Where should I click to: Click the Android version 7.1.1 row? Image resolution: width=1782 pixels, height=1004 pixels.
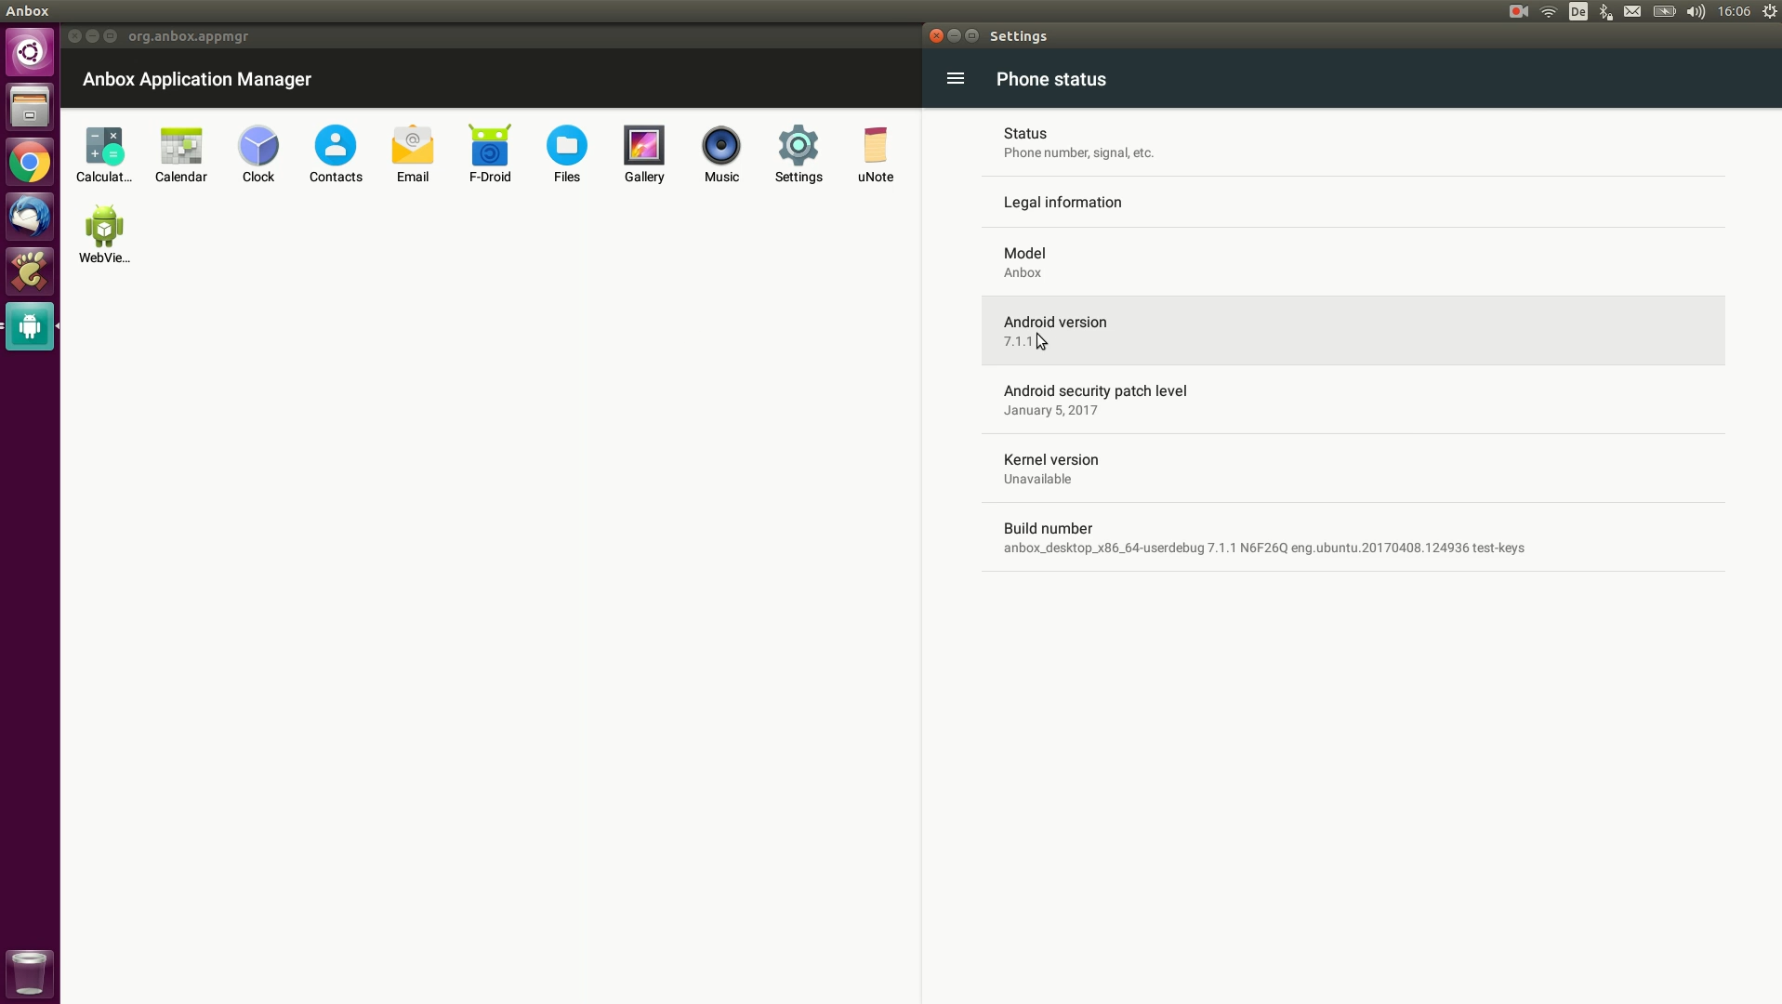(1353, 331)
